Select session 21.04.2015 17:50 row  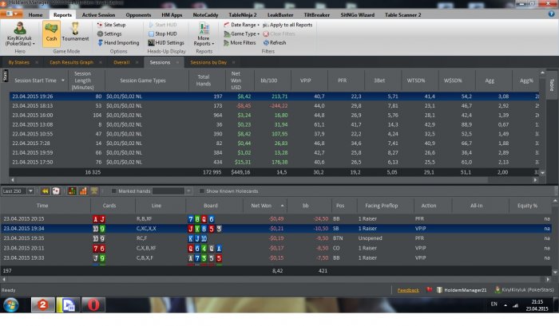[274, 162]
